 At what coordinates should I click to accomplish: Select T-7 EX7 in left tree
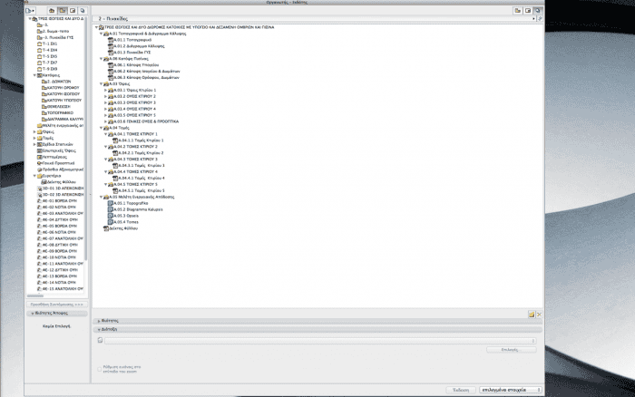coord(47,63)
